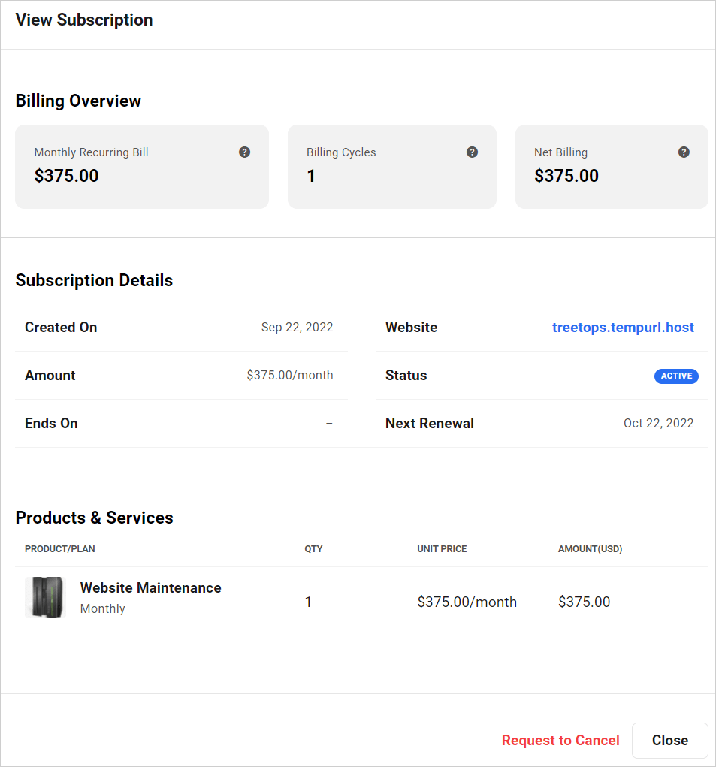Select the Billing Cycles card
716x767 pixels.
point(391,166)
